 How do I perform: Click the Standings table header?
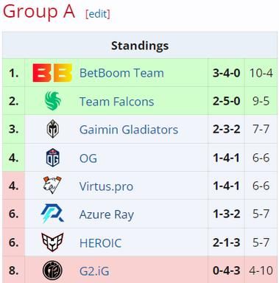(x=140, y=46)
